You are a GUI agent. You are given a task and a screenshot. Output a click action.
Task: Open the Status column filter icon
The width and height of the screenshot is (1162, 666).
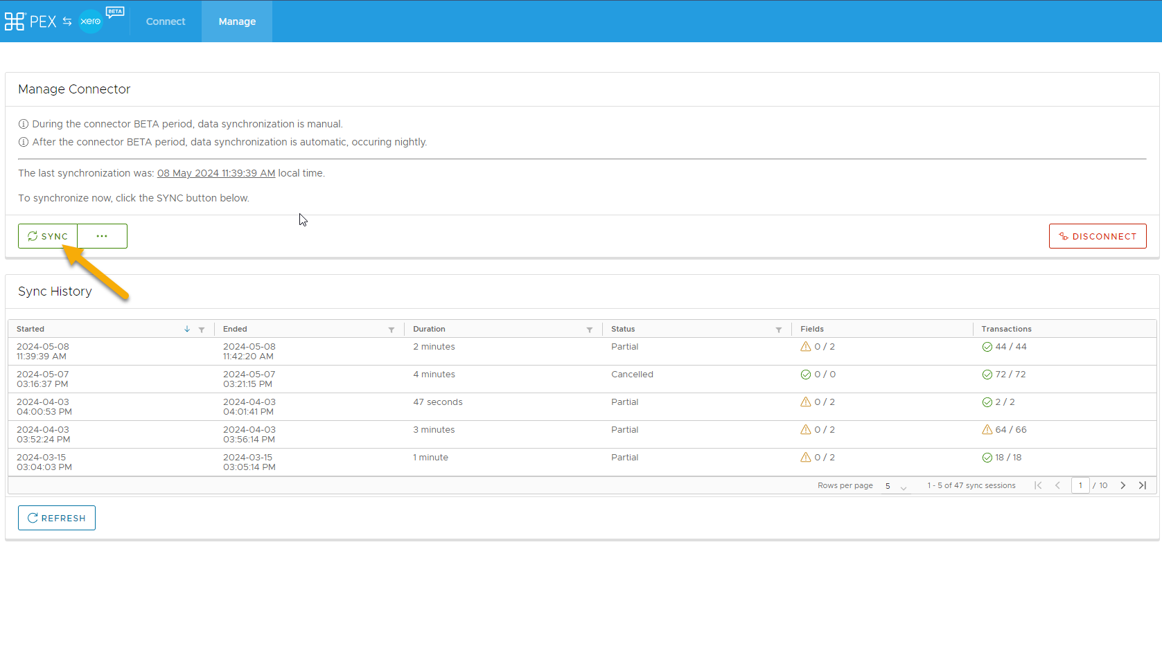(x=779, y=330)
